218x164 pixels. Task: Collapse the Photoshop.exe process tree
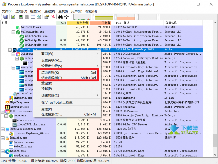[10, 50]
